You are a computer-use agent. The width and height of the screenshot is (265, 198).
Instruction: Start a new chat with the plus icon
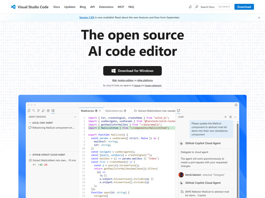225,117
